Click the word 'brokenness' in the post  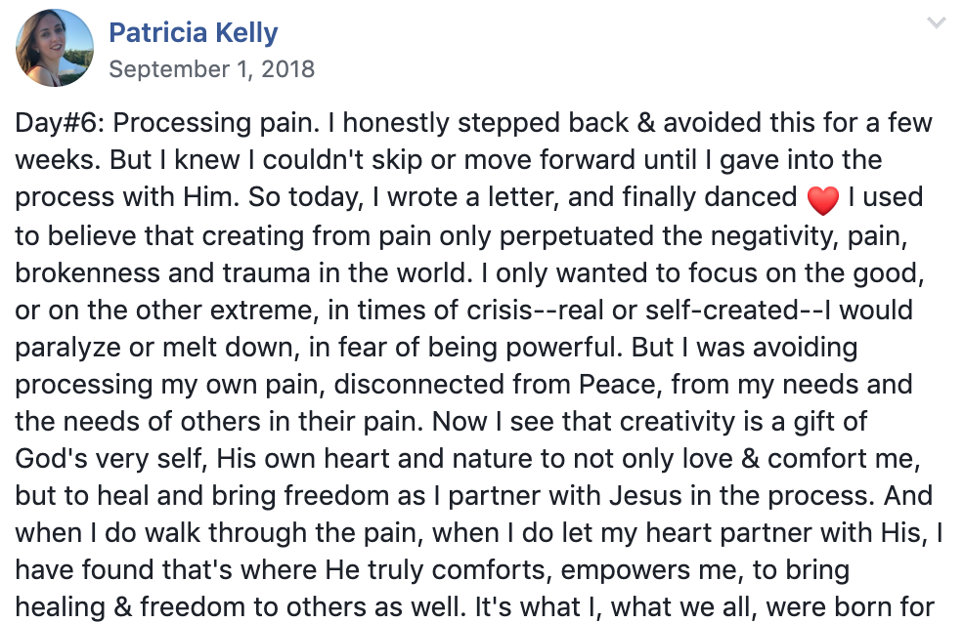(x=87, y=273)
